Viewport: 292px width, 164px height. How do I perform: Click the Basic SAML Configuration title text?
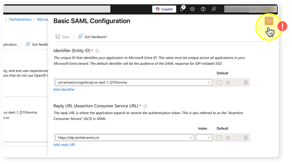(92, 21)
